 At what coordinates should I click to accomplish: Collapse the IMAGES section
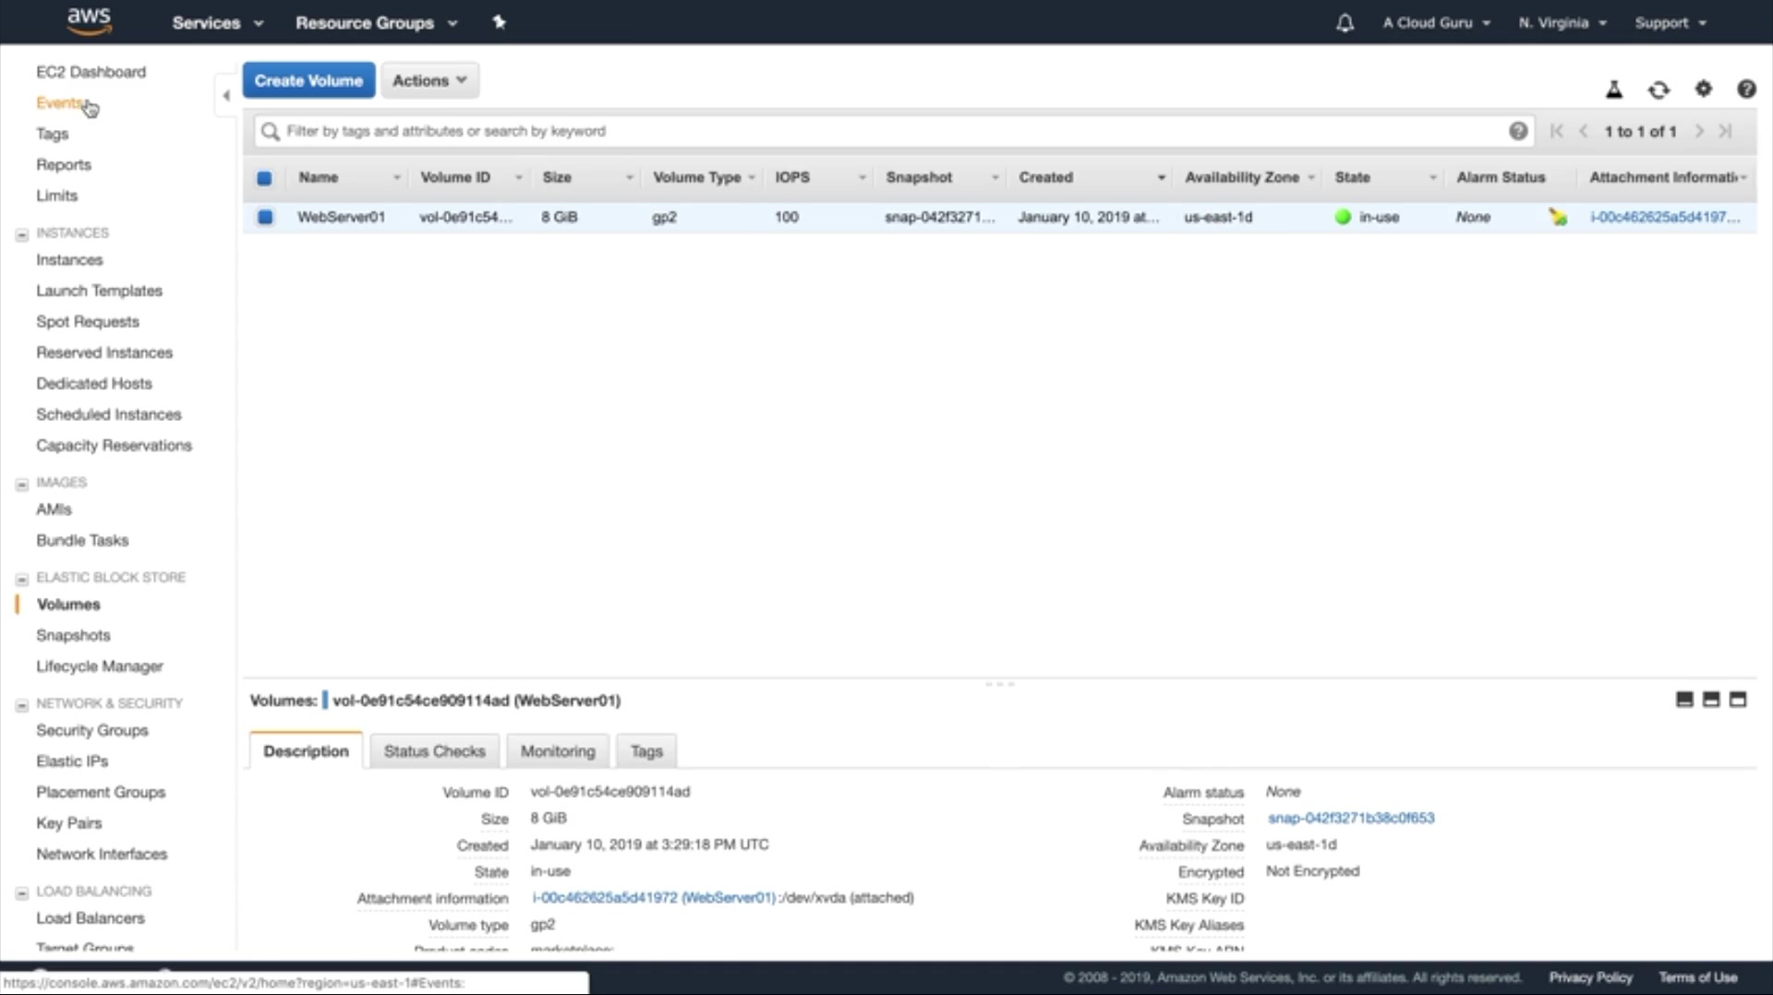point(21,484)
